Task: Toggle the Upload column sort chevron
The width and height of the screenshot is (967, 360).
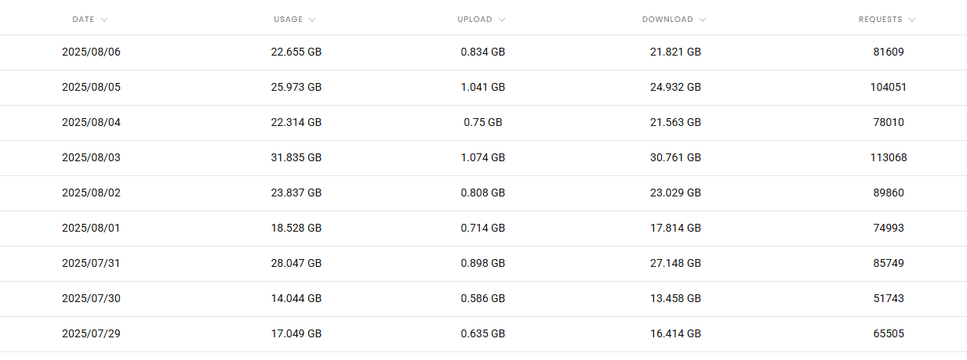Action: 502,20
